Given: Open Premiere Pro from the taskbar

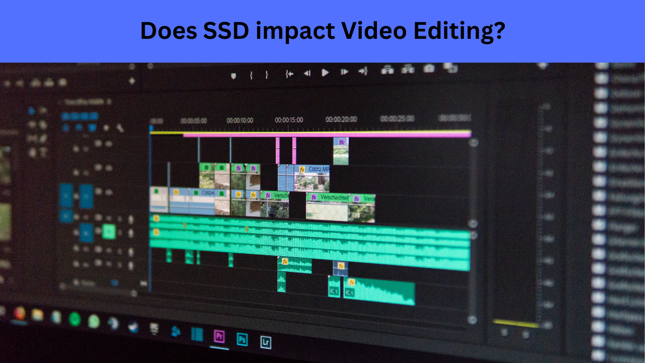Looking at the screenshot, I should click(x=219, y=336).
